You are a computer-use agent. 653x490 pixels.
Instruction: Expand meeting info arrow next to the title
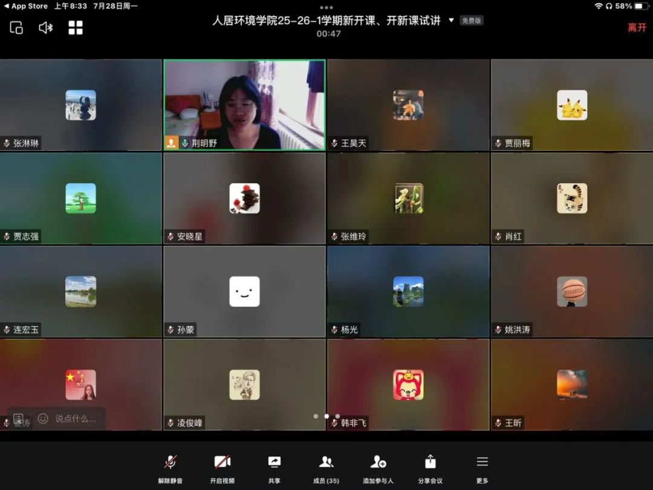[x=451, y=21]
